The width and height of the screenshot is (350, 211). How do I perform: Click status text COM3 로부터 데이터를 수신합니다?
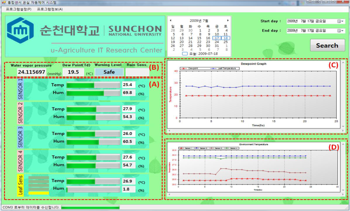tap(31, 208)
